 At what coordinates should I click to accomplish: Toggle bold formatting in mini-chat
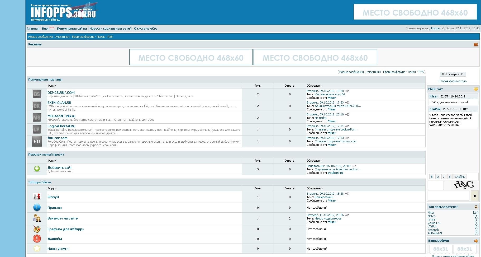(431, 177)
